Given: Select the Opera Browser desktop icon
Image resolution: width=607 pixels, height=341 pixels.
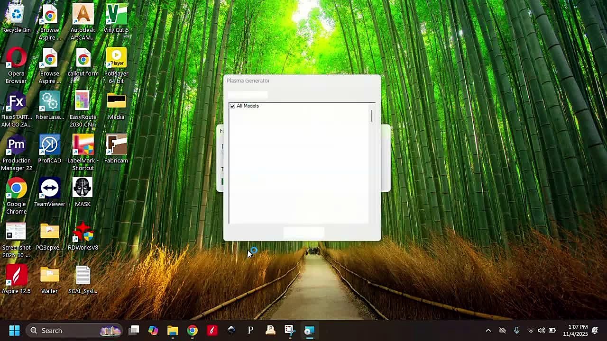Looking at the screenshot, I should tap(16, 66).
